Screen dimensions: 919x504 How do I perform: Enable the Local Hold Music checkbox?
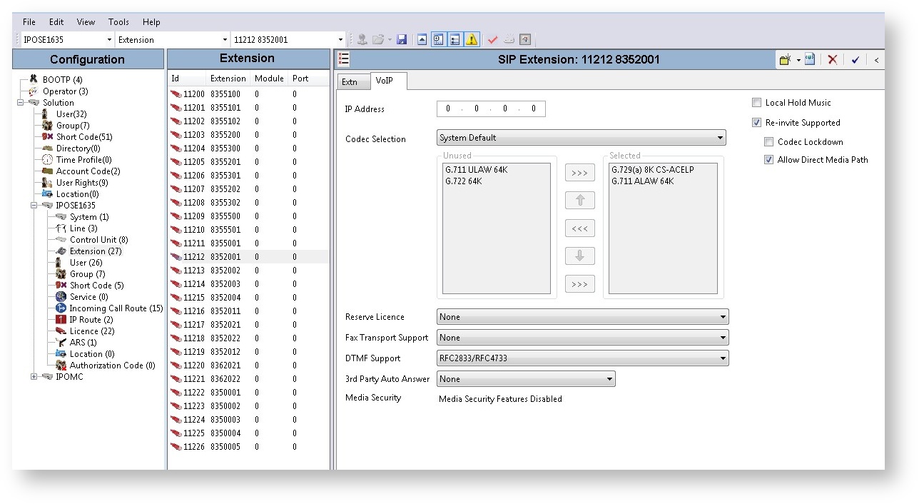pos(757,103)
